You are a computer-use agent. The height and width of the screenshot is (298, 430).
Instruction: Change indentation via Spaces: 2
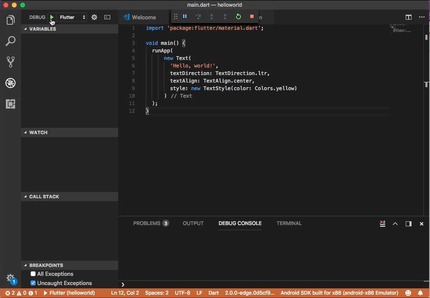[157, 293]
